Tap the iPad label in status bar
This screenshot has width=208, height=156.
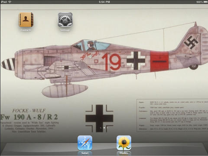click(x=4, y=2)
